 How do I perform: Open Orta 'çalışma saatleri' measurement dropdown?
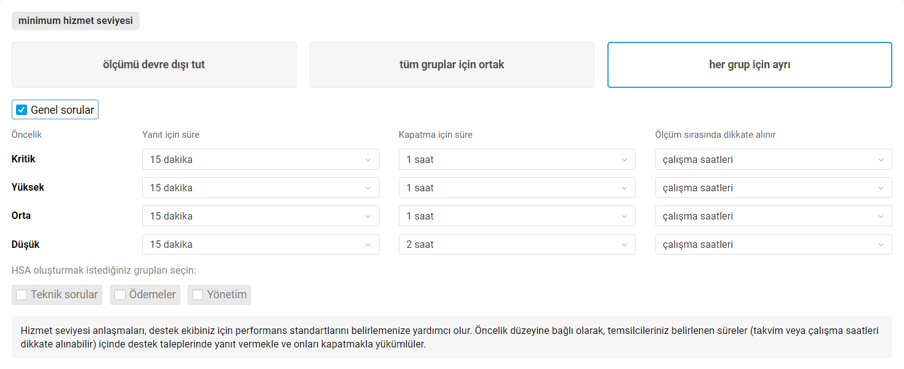[x=774, y=216]
